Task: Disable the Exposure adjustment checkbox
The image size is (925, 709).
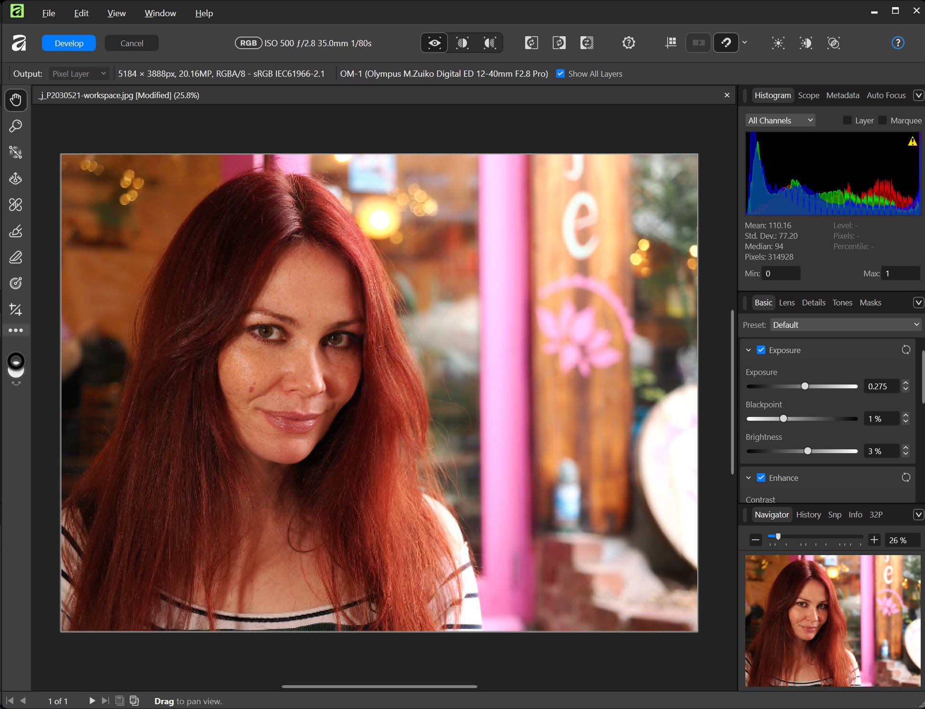Action: (761, 350)
